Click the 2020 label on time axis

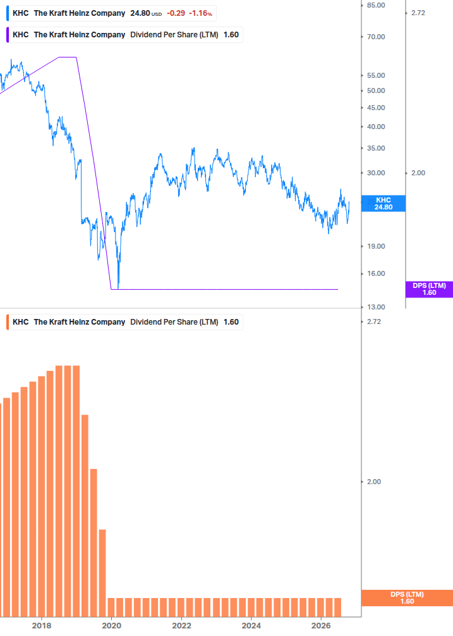coord(111,625)
